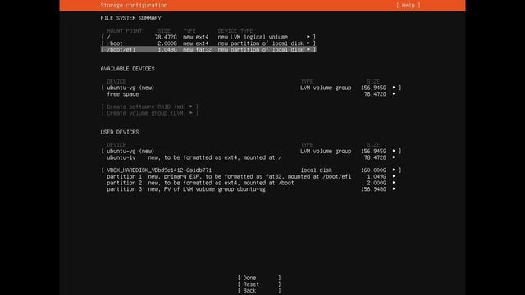This screenshot has height=295, width=525.
Task: Expand arrow of the /boot file system row
Action: pos(308,43)
